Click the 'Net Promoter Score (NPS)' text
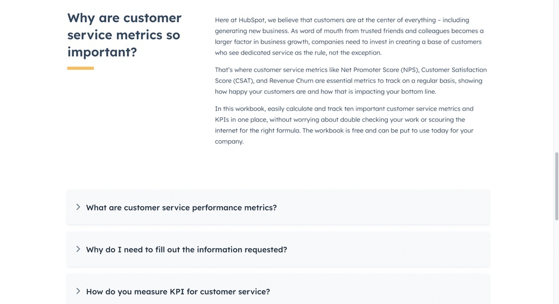The width and height of the screenshot is (559, 304). coord(380,70)
